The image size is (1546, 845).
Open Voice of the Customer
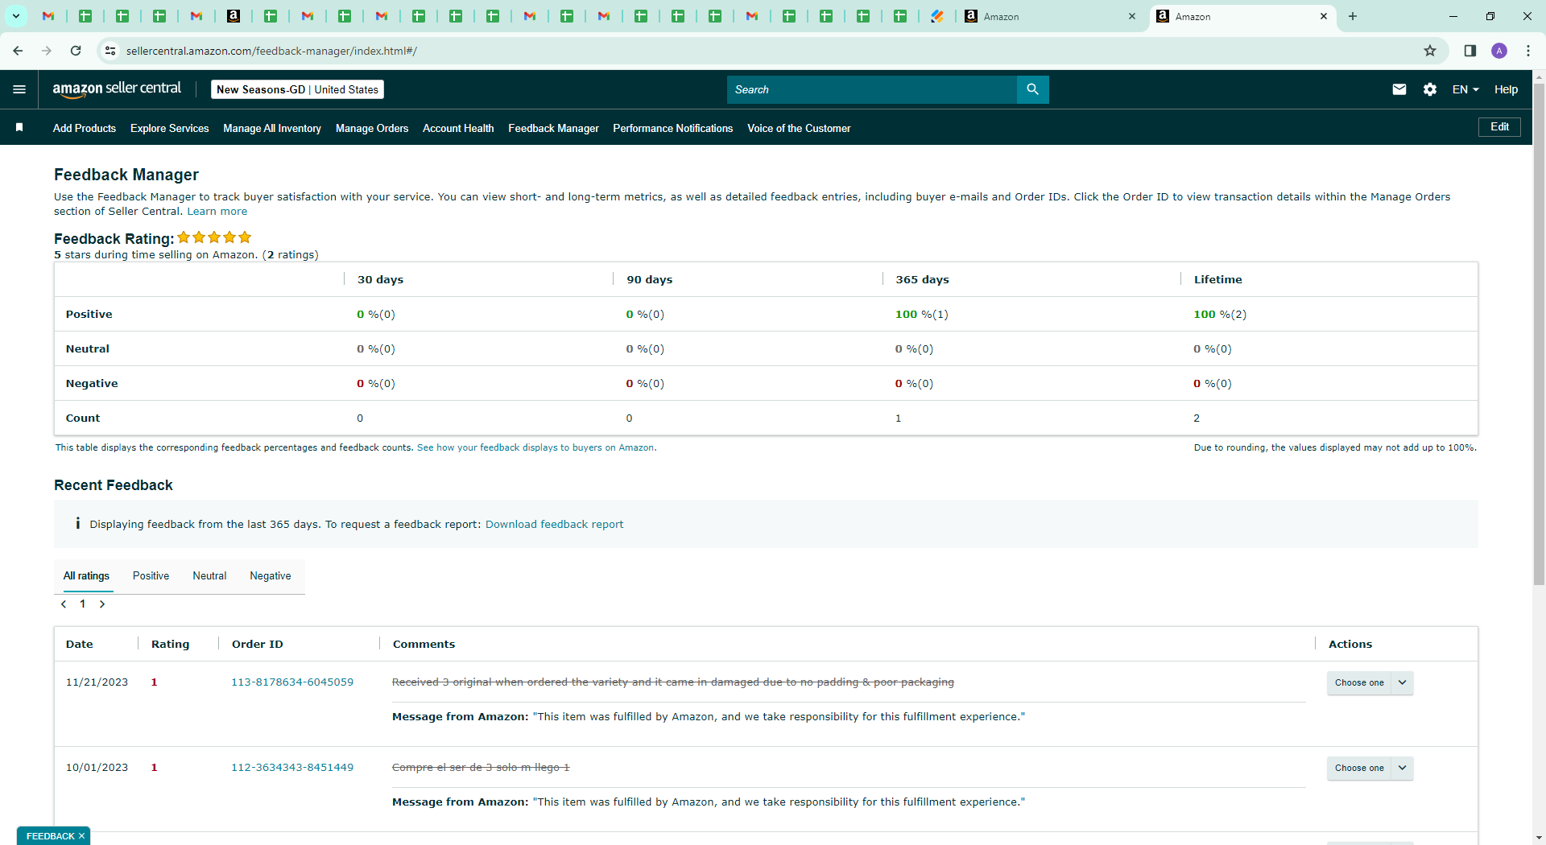point(799,128)
